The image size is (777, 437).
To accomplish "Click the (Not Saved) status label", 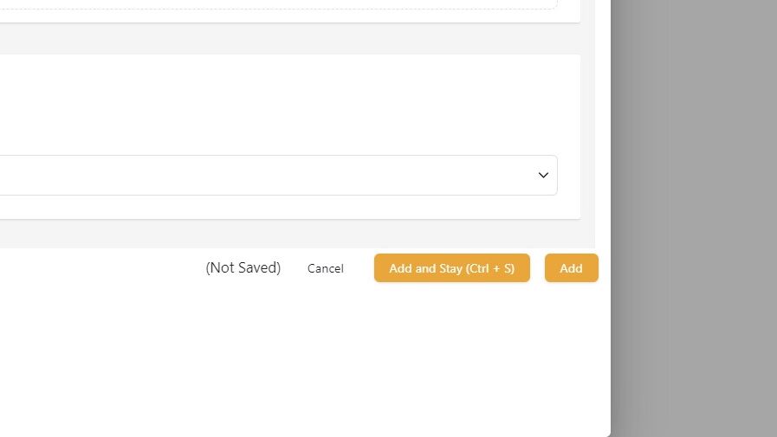I will click(x=243, y=267).
